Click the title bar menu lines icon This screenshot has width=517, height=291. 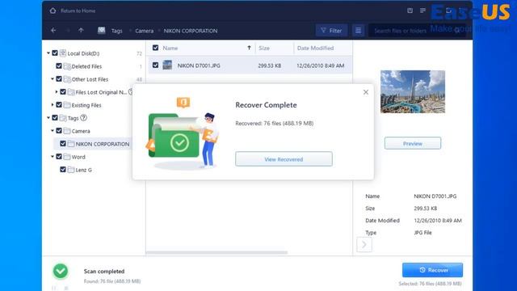point(422,11)
